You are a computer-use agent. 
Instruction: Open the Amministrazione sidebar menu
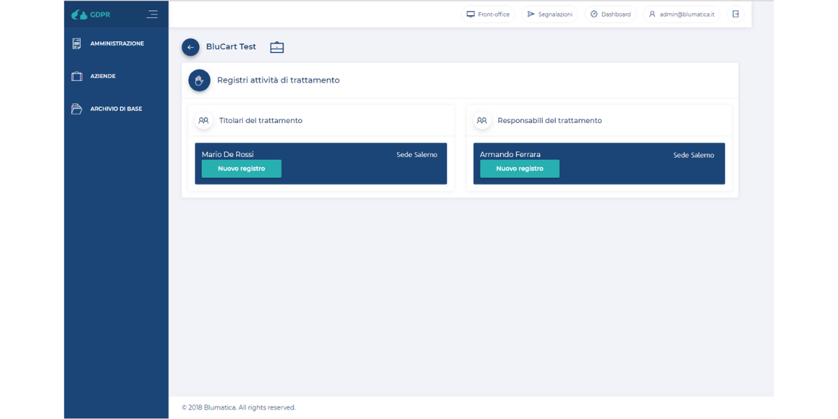[x=117, y=43]
